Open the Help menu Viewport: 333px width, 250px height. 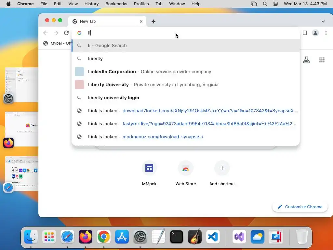click(196, 4)
